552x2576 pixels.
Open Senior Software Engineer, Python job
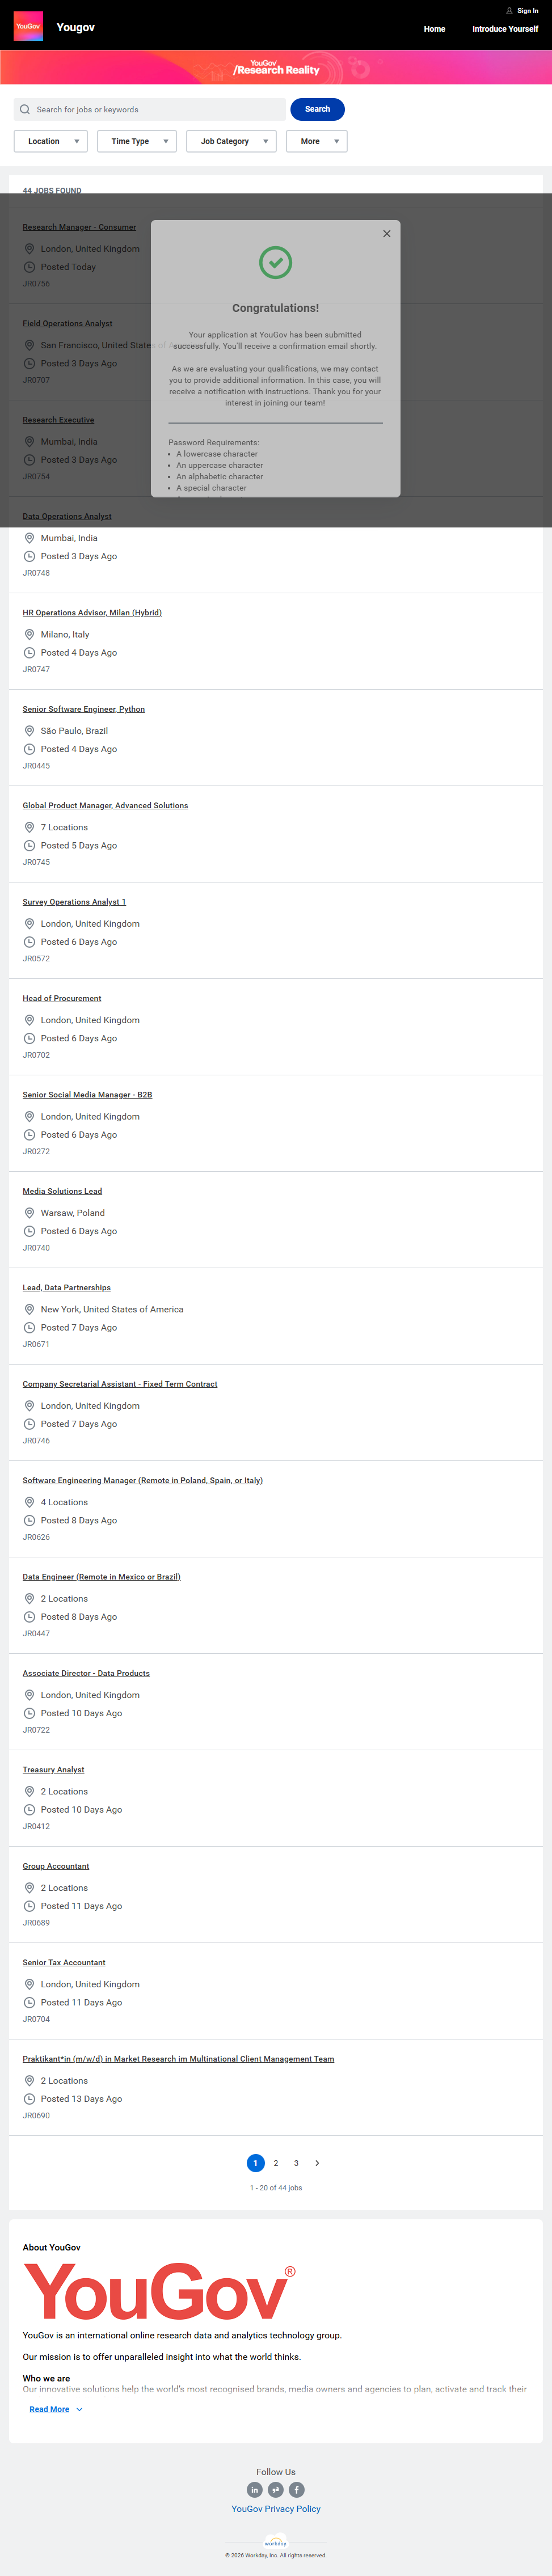84,709
